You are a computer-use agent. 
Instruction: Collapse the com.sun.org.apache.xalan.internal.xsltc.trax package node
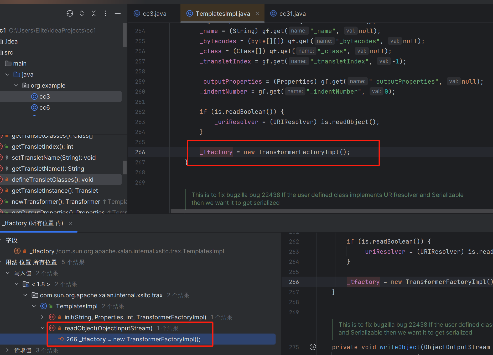click(x=25, y=295)
